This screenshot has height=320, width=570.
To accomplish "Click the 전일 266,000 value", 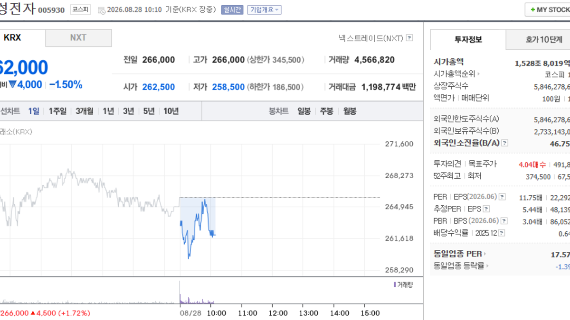I will (x=159, y=60).
